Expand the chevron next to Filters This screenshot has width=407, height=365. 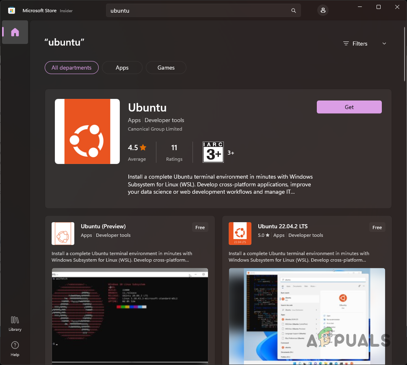[x=384, y=44]
